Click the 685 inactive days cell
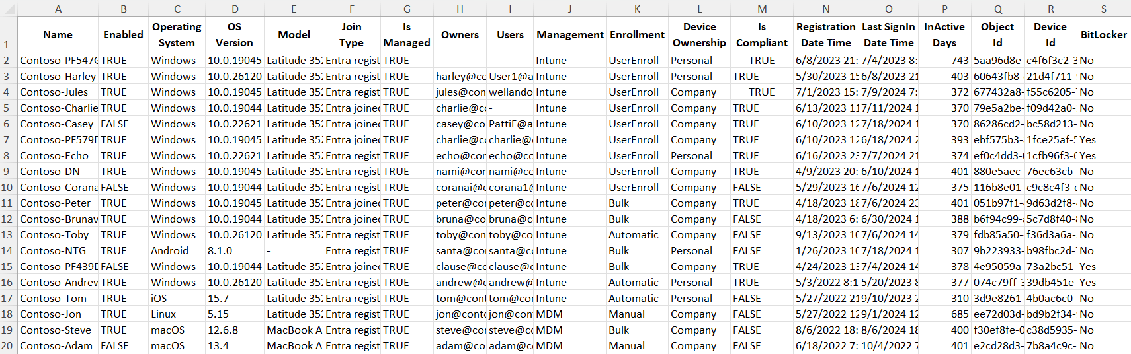1131x354 pixels. [x=944, y=314]
